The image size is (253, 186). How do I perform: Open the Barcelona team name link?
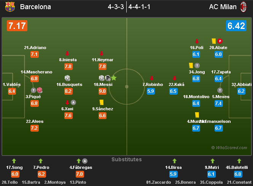(35, 7)
